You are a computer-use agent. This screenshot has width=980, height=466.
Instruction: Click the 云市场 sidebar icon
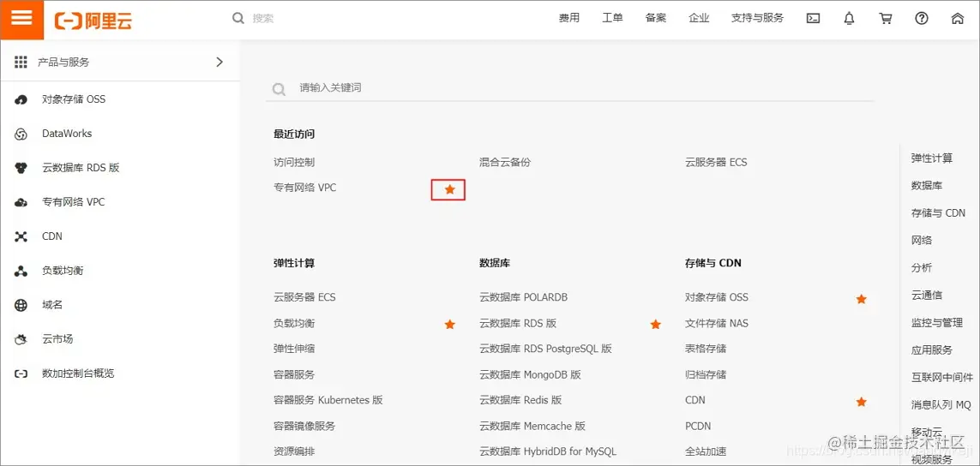(x=21, y=340)
